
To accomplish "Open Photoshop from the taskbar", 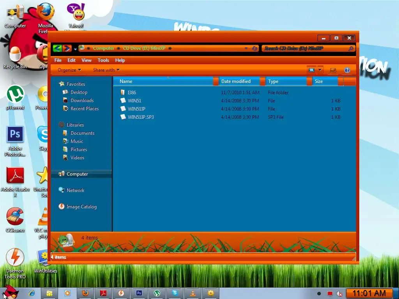I will coord(139,293).
